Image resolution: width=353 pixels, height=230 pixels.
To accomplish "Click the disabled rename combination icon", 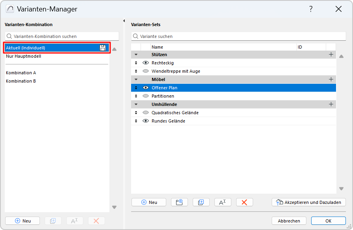I will [75, 221].
